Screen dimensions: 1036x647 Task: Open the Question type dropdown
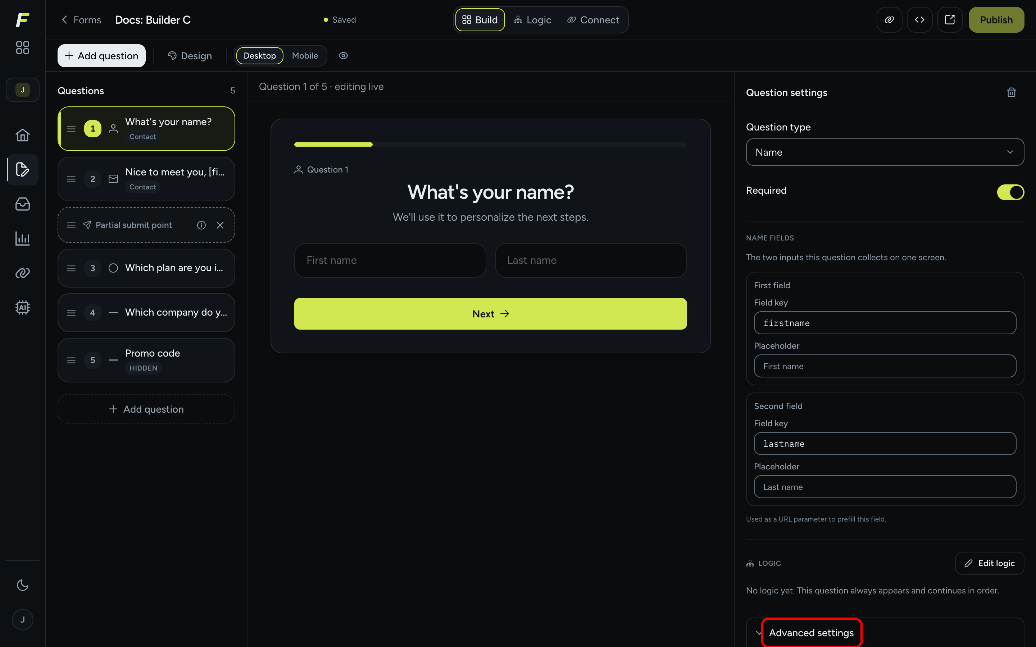(x=885, y=152)
